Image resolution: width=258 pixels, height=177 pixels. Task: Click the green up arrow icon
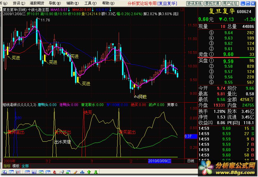89,173
